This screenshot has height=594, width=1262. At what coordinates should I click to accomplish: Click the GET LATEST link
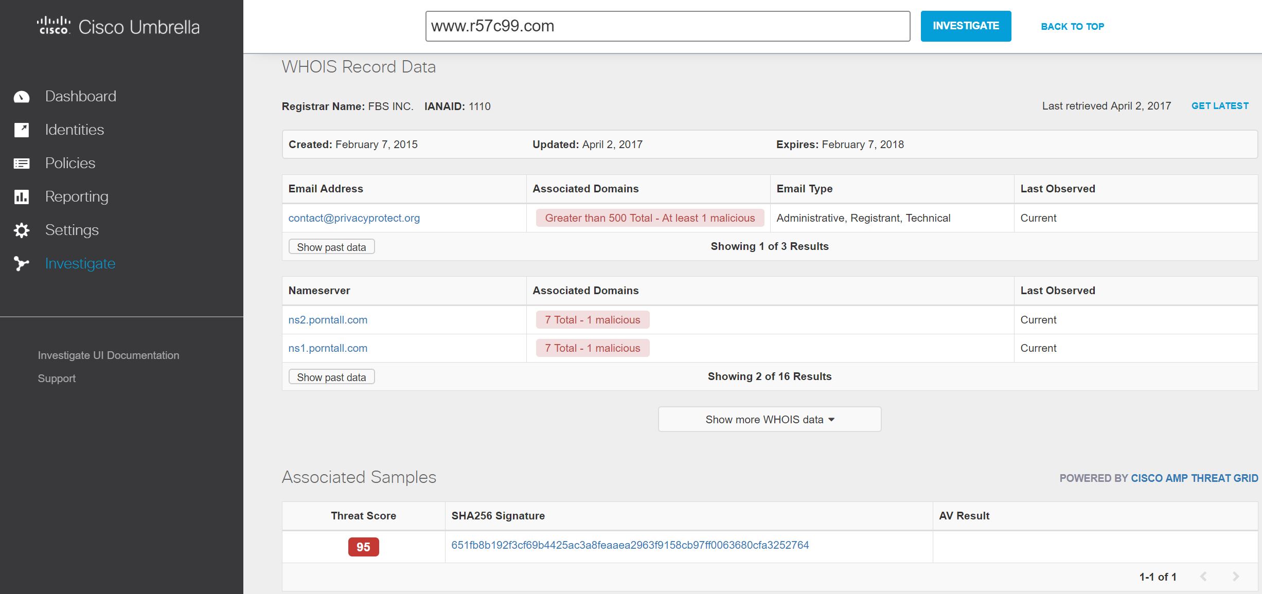(x=1220, y=106)
